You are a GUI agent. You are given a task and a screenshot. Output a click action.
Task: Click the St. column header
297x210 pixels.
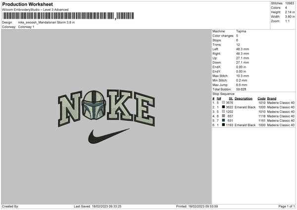click(231, 99)
